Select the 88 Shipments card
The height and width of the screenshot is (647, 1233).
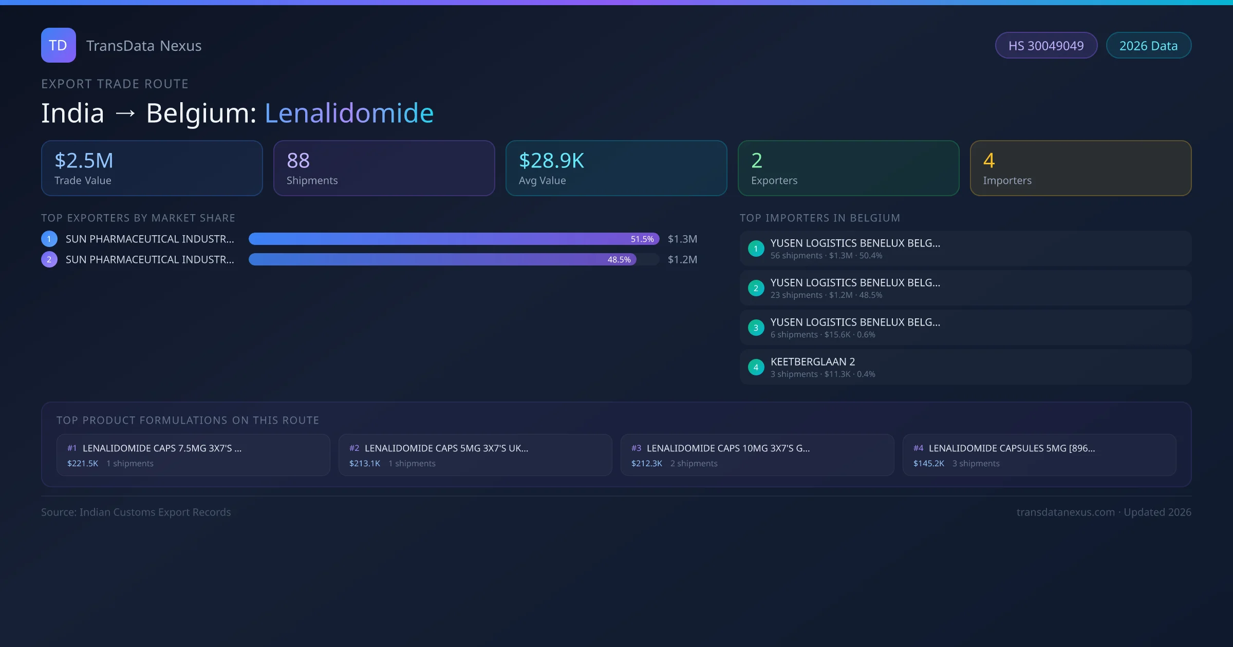click(384, 168)
